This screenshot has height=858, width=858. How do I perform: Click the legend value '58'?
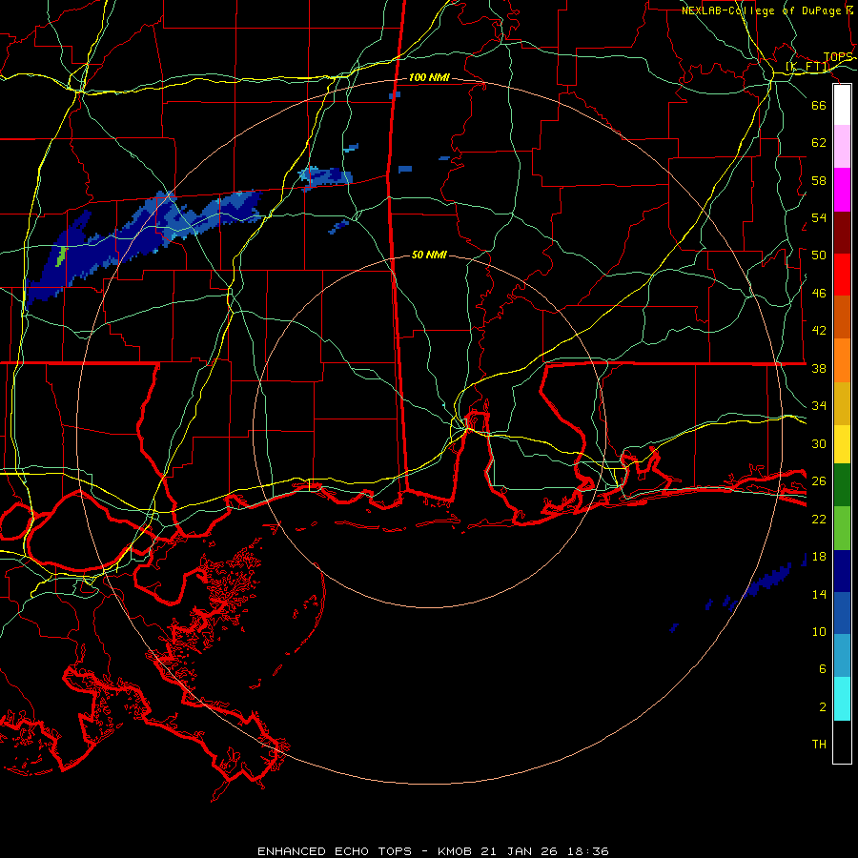(x=819, y=180)
